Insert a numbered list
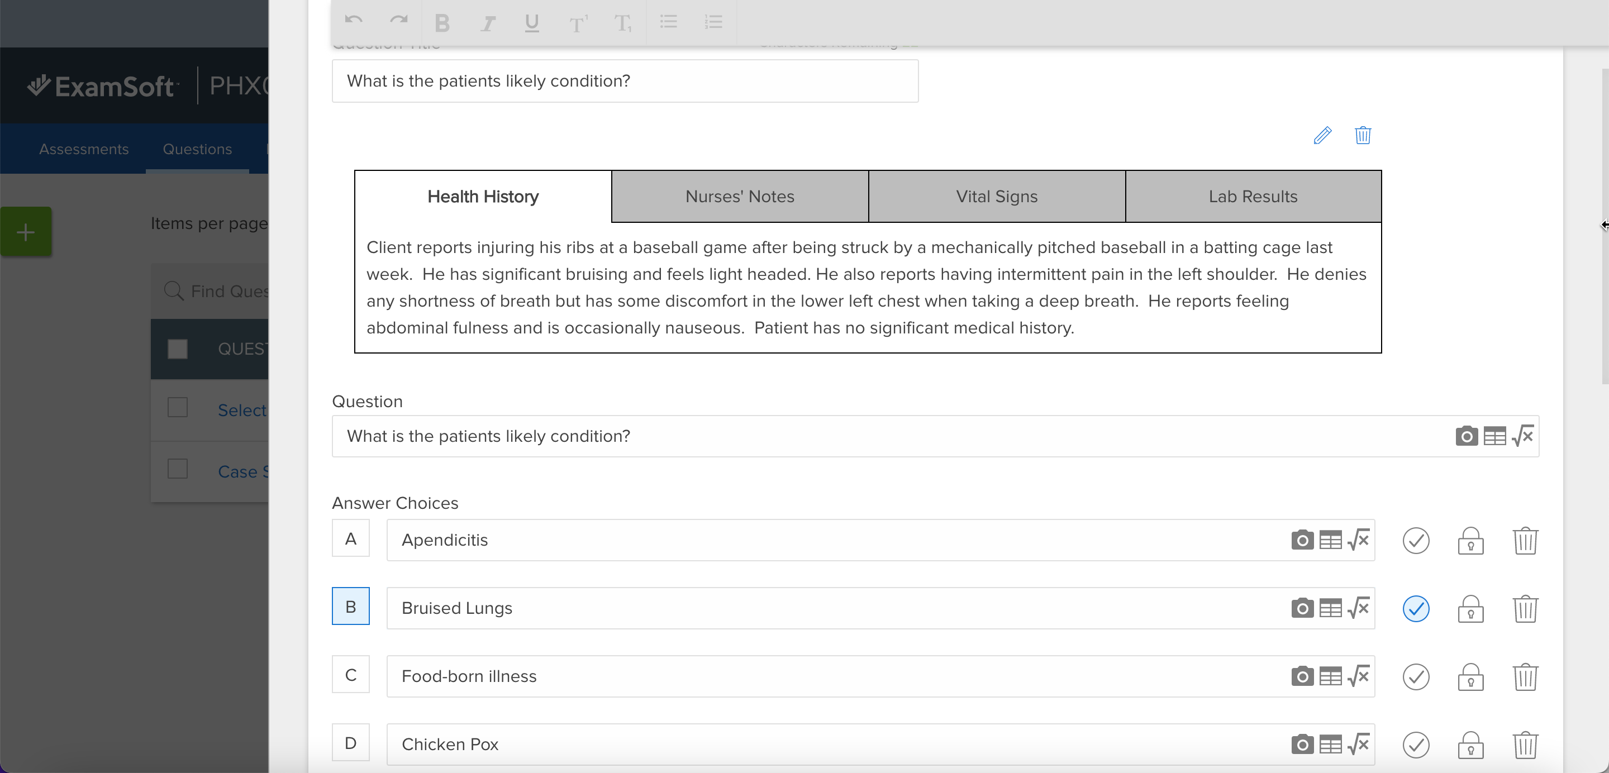The image size is (1609, 773). pos(713,22)
